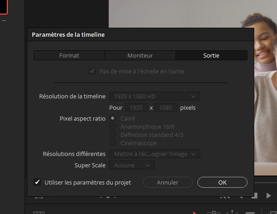The height and width of the screenshot is (214, 277).
Task: Select the Cinémascope radio button
Action: point(112,143)
